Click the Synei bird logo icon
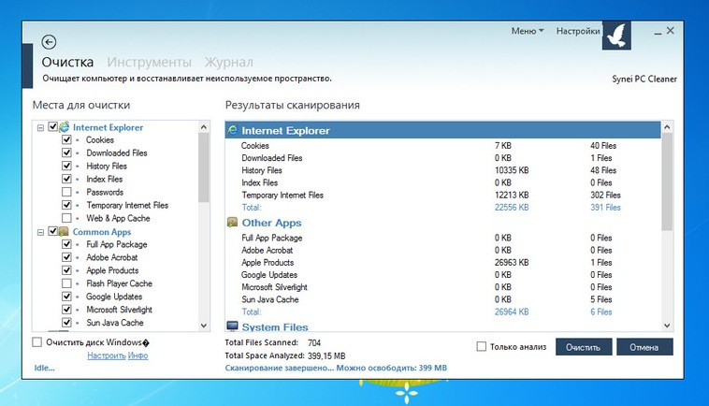Viewport: 709px width, 406px height. coord(616,36)
